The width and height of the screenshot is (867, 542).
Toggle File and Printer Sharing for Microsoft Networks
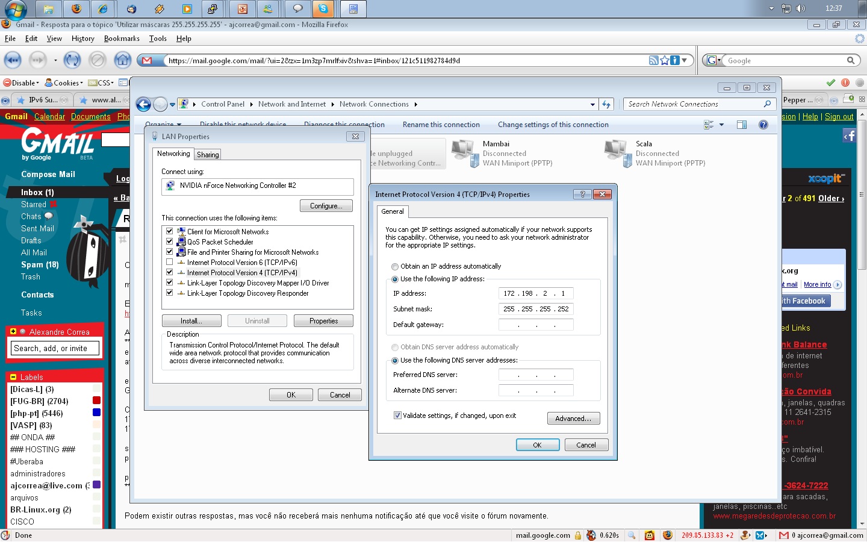[170, 252]
